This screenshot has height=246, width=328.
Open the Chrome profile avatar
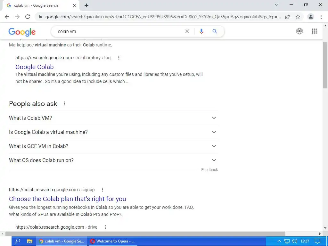[311, 17]
